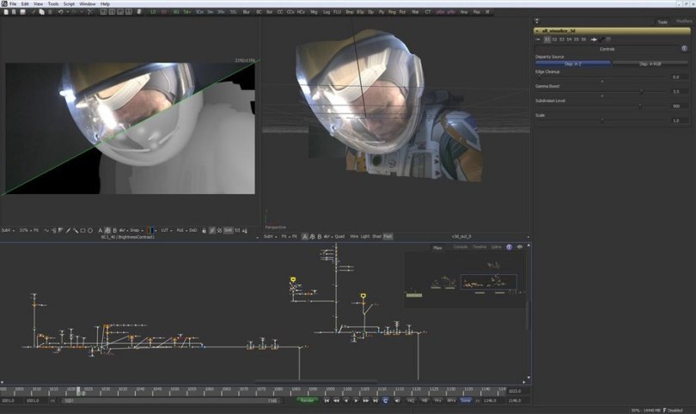
Task: Add a Blur tool via Blur button
Action: (247, 12)
